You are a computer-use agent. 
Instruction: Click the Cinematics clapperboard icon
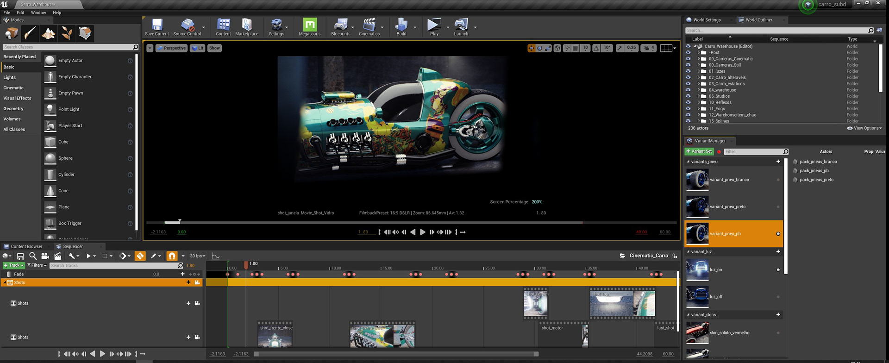[369, 27]
